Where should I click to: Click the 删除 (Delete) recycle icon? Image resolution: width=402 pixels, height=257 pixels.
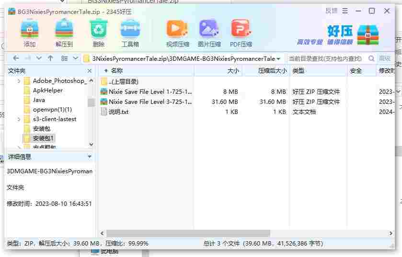pos(98,33)
